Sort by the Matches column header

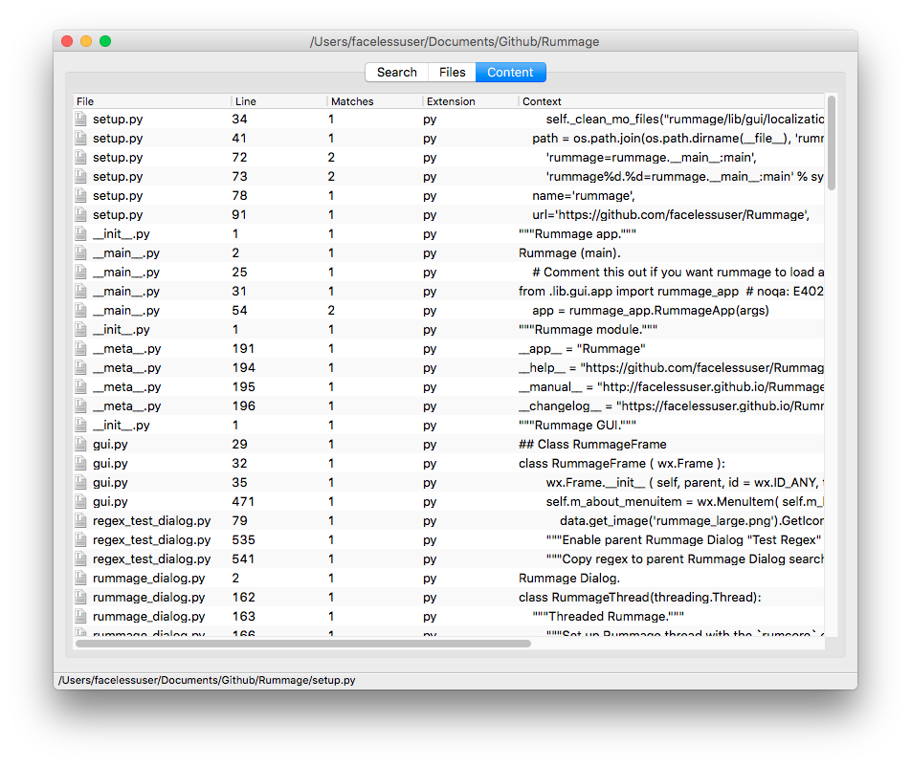pos(375,101)
